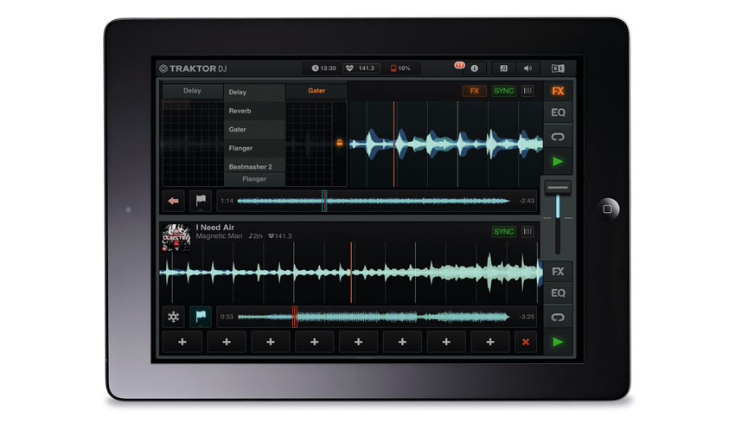Tap the I Need Air album artwork
Image resolution: width=735 pixels, height=437 pixels.
(x=176, y=237)
